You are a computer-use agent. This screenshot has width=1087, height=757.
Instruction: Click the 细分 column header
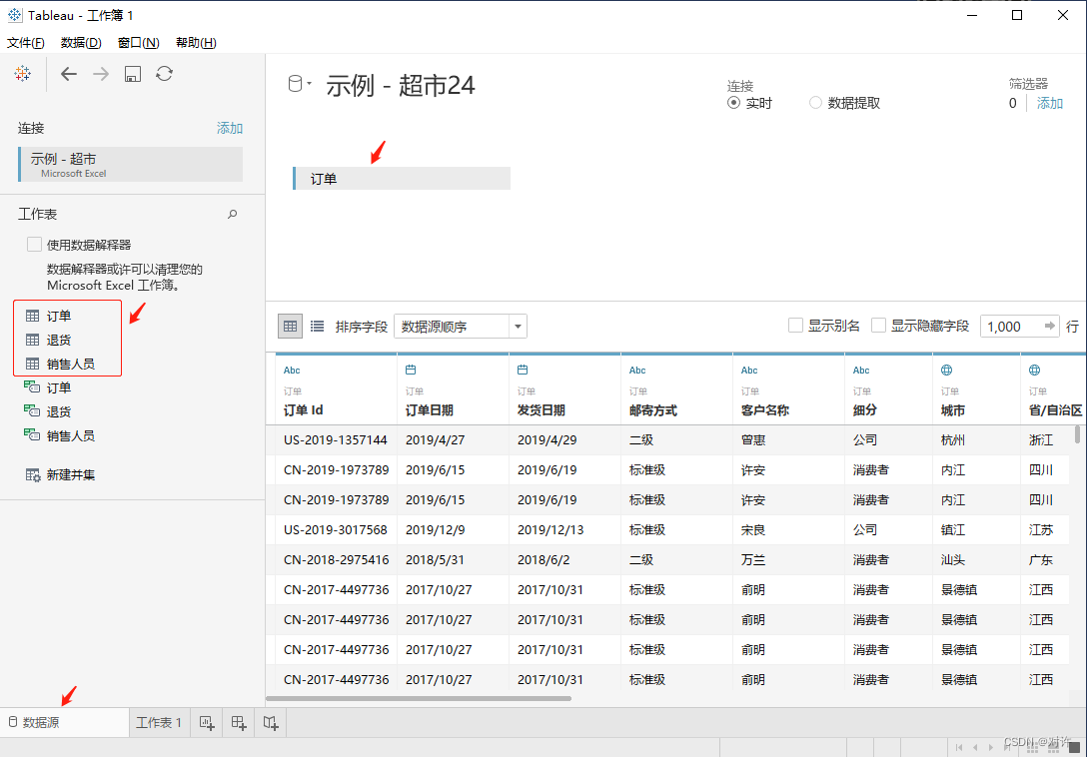click(864, 410)
